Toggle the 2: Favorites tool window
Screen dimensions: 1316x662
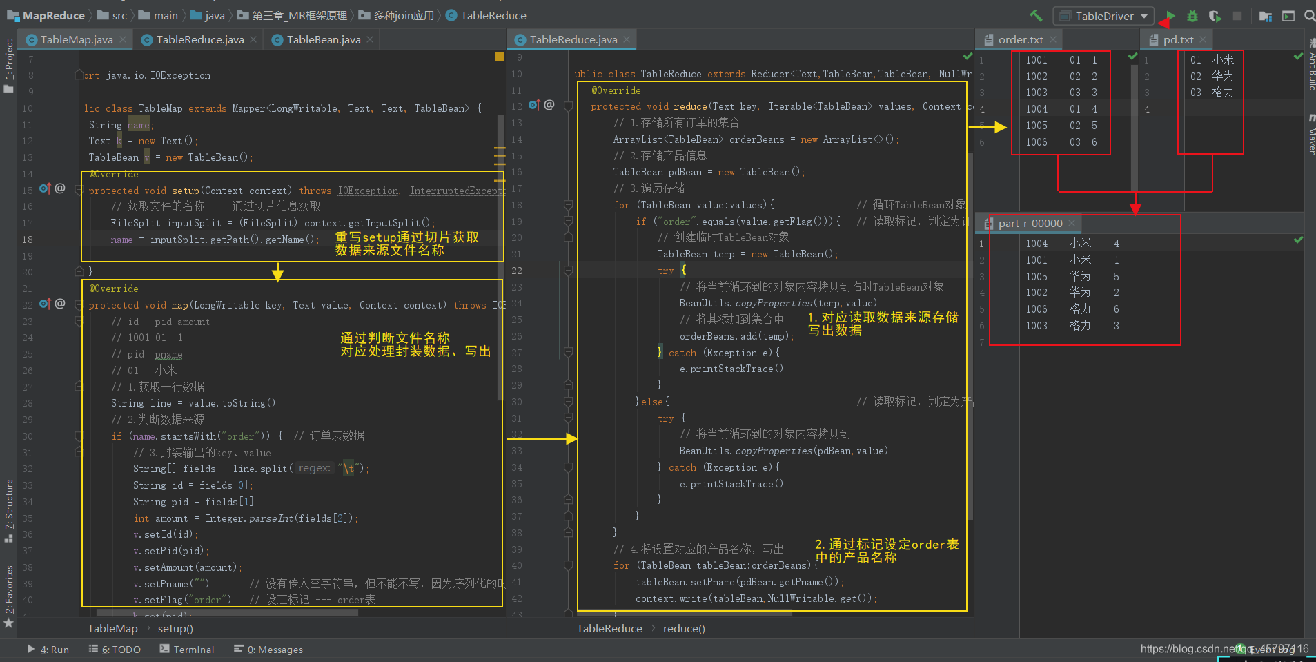9,596
